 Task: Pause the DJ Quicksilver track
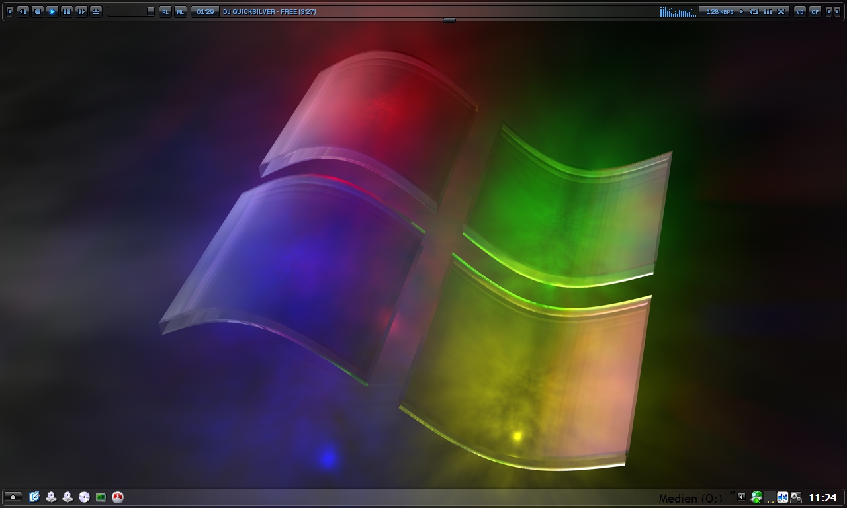67,11
